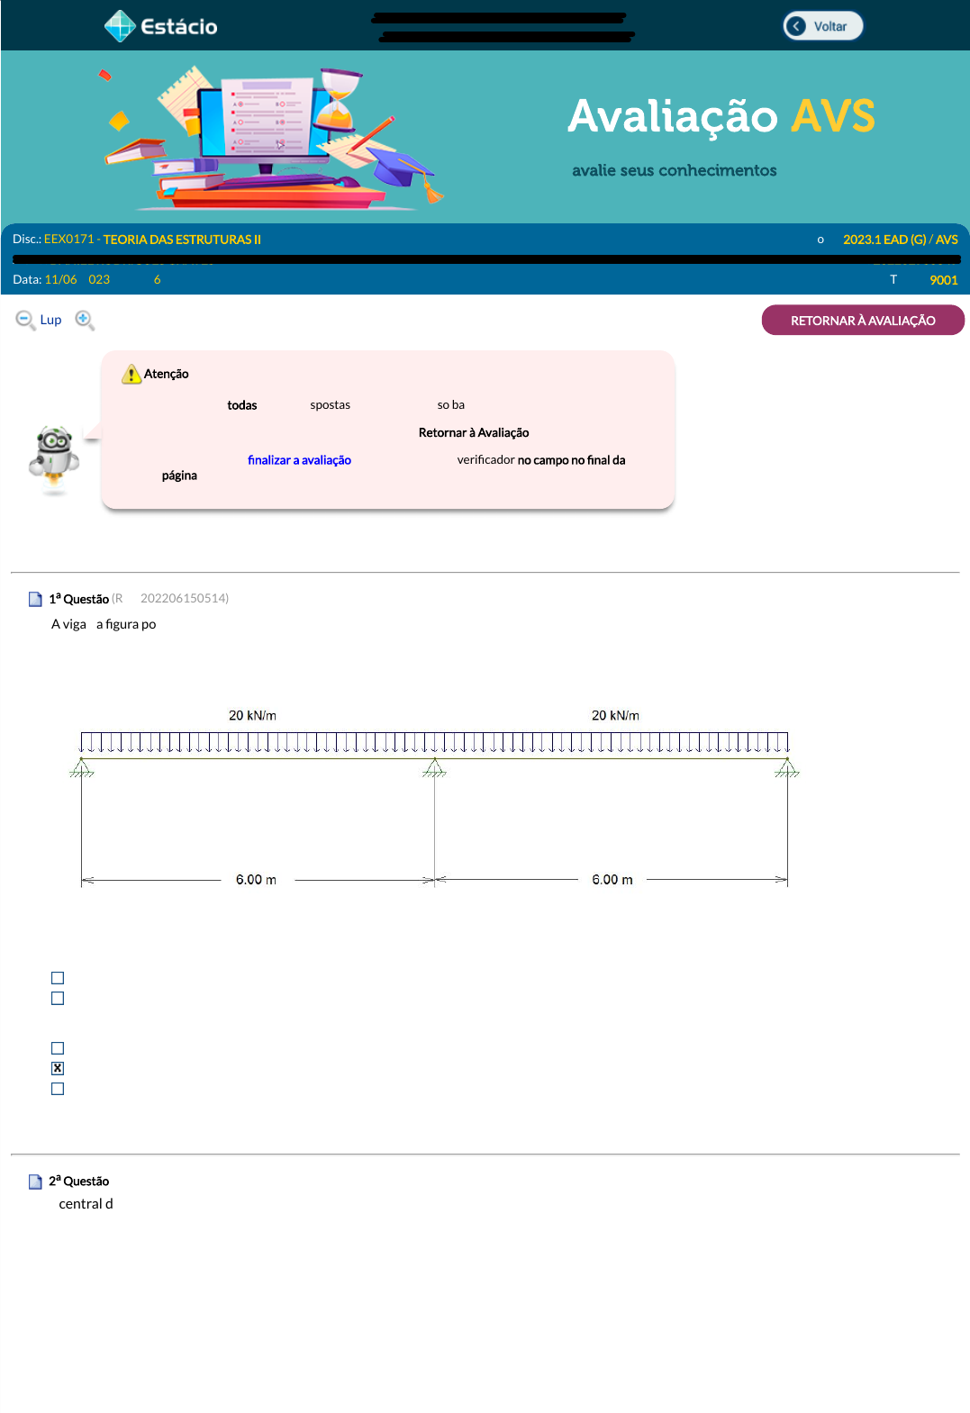Viewport: 970px width, 1413px height.
Task: Click the yellow warning icon beside Atenção
Action: coord(131,374)
